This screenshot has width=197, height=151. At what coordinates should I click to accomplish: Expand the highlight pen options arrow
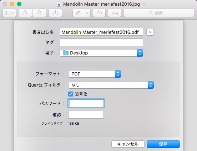87,13
